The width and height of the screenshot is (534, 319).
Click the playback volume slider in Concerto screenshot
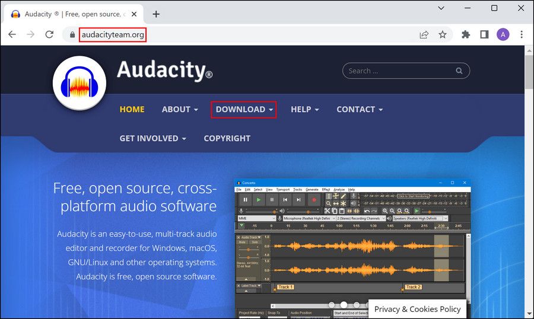303,212
